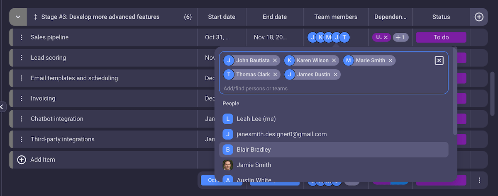Remove James Dustin from team members

pos(335,75)
